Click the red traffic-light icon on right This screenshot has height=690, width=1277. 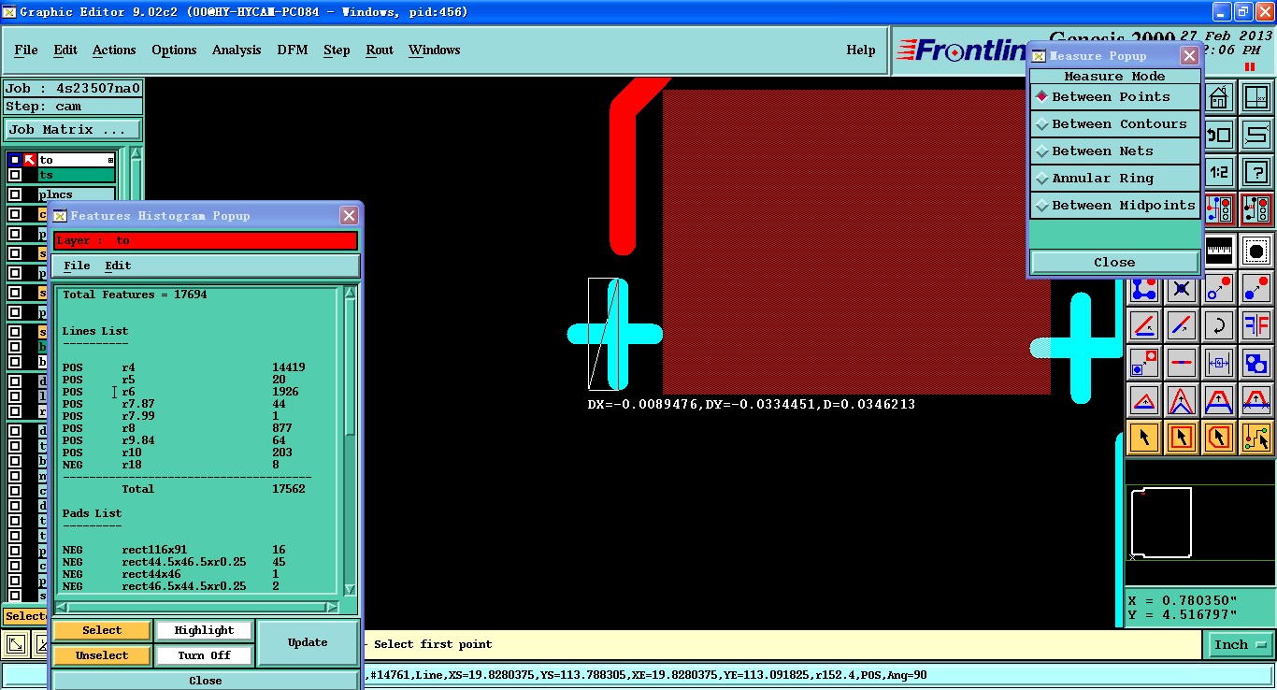tap(1256, 210)
